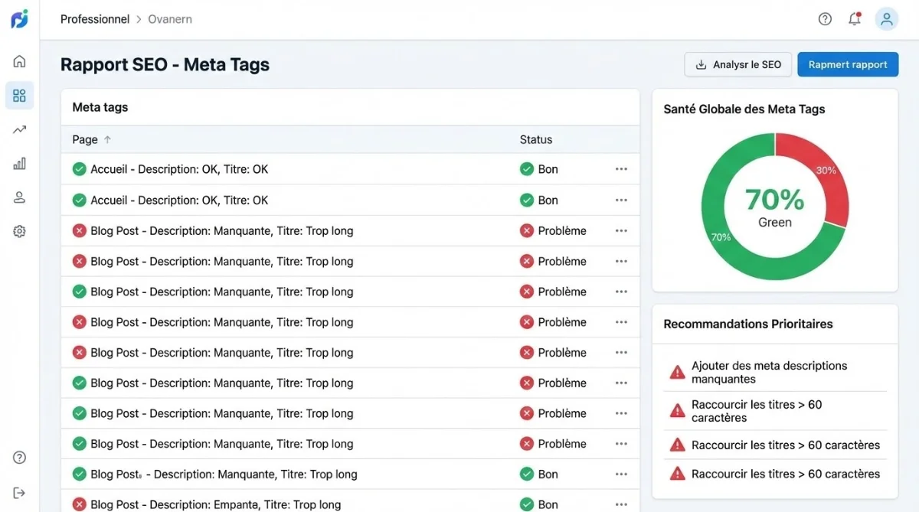This screenshot has width=919, height=512.
Task: Open the three-dot menu on the Empanta row
Action: point(621,504)
